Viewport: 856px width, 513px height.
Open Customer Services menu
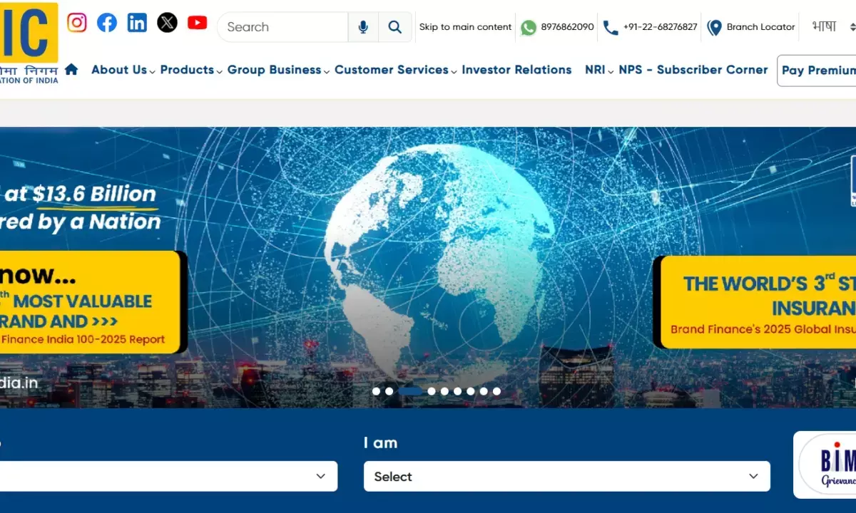[395, 70]
